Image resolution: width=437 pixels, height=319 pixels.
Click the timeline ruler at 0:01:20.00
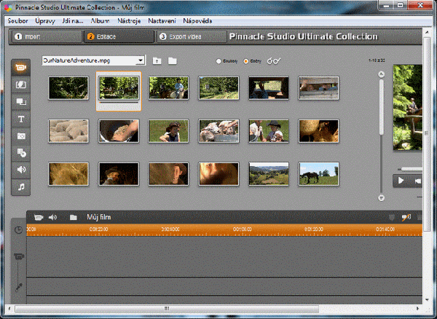(x=314, y=229)
